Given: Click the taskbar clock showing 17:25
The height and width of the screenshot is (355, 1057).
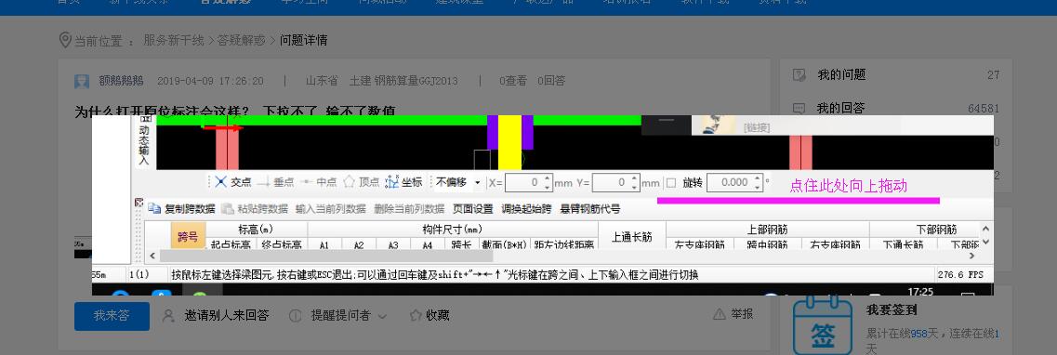Looking at the screenshot, I should point(921,292).
